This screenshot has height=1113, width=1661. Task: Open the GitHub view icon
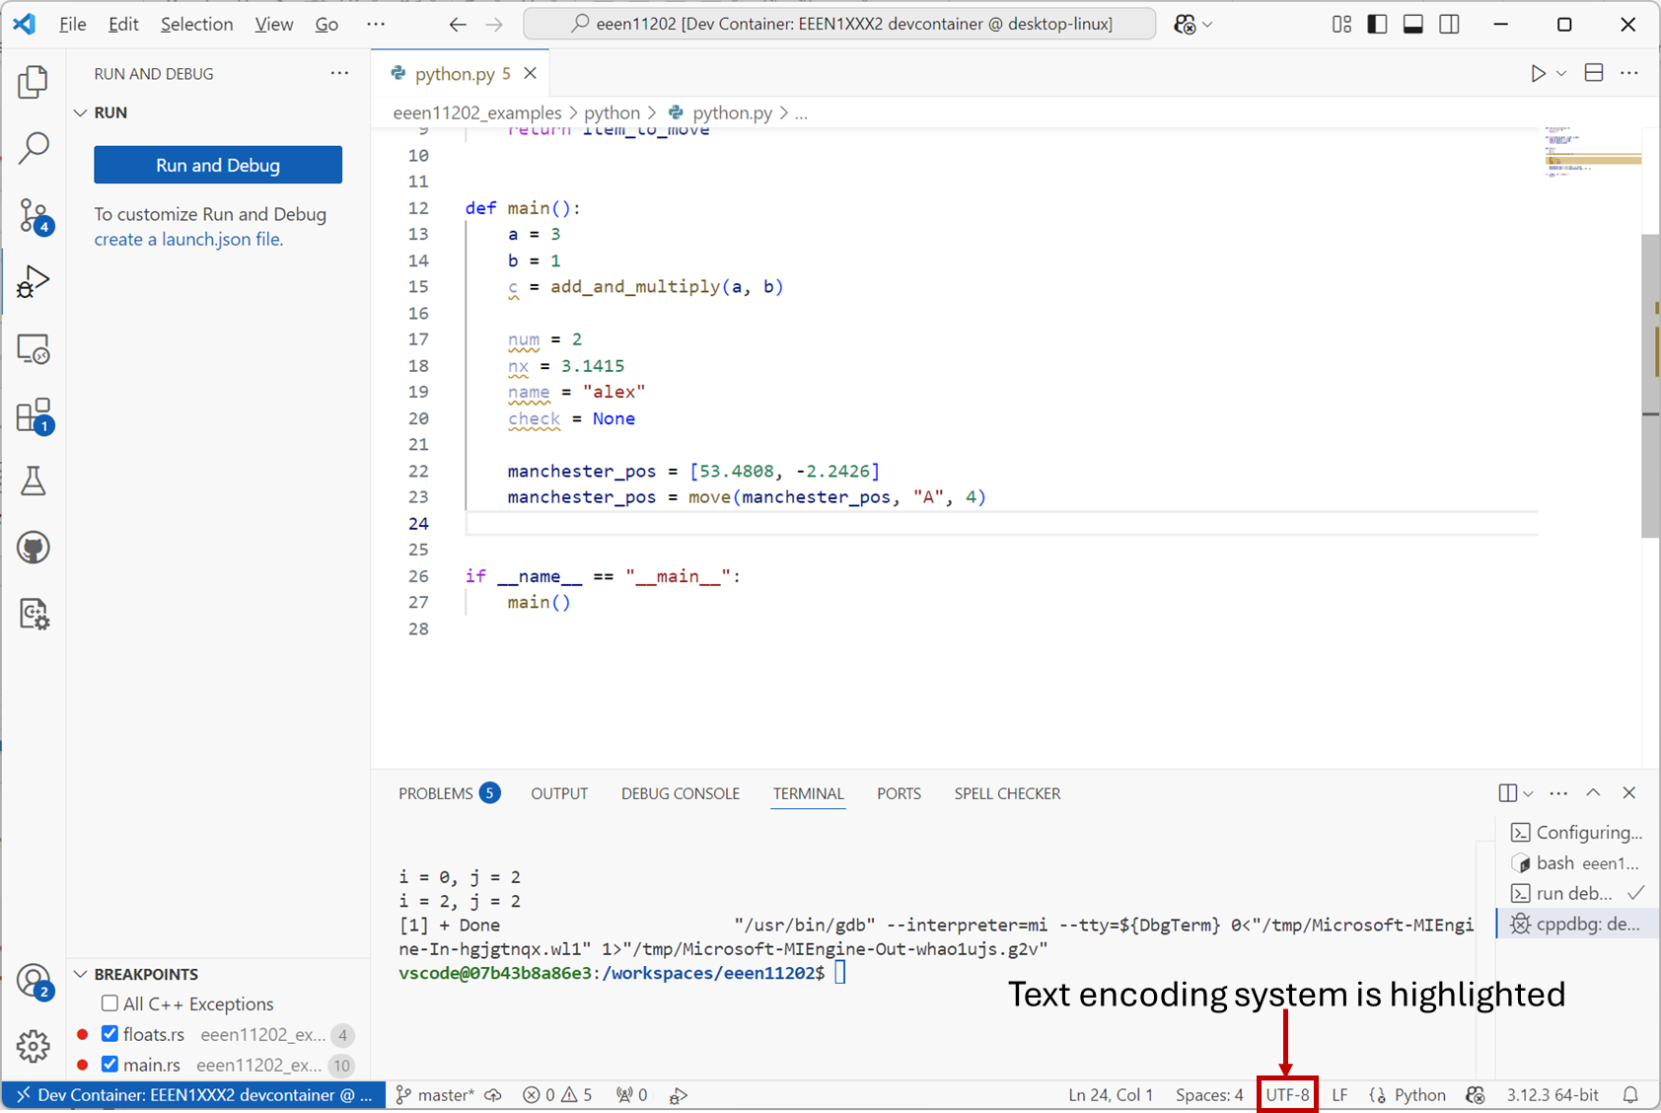click(34, 548)
